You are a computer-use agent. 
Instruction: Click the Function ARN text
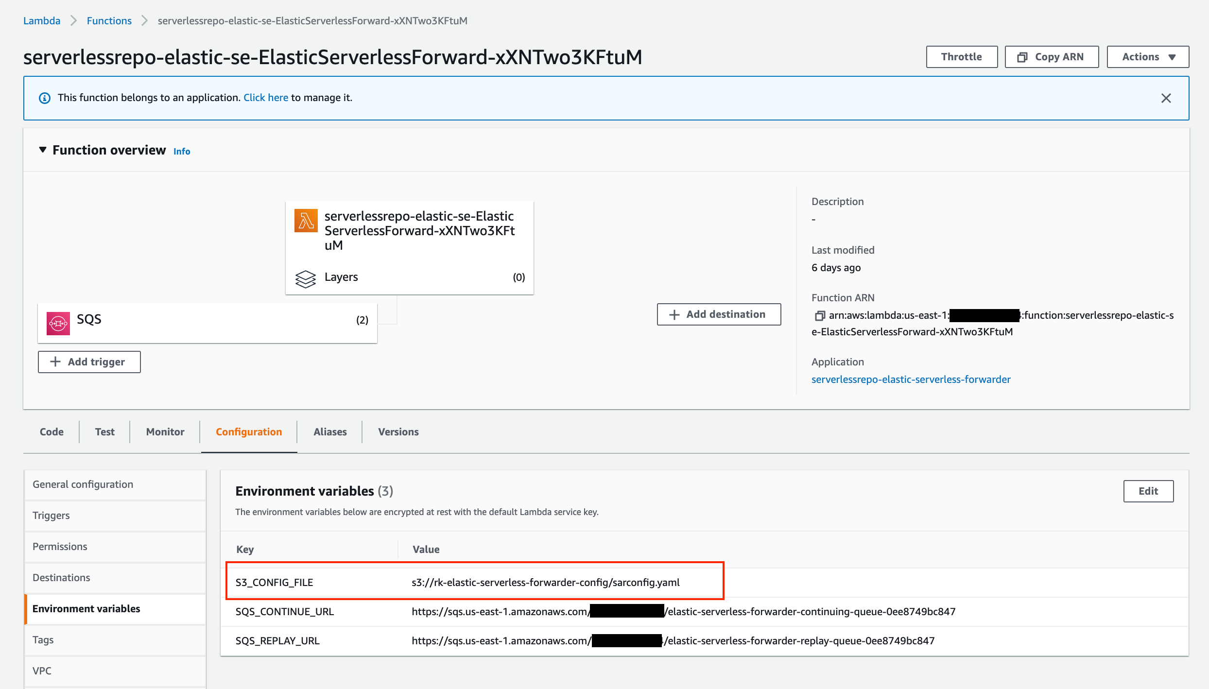tap(993, 324)
